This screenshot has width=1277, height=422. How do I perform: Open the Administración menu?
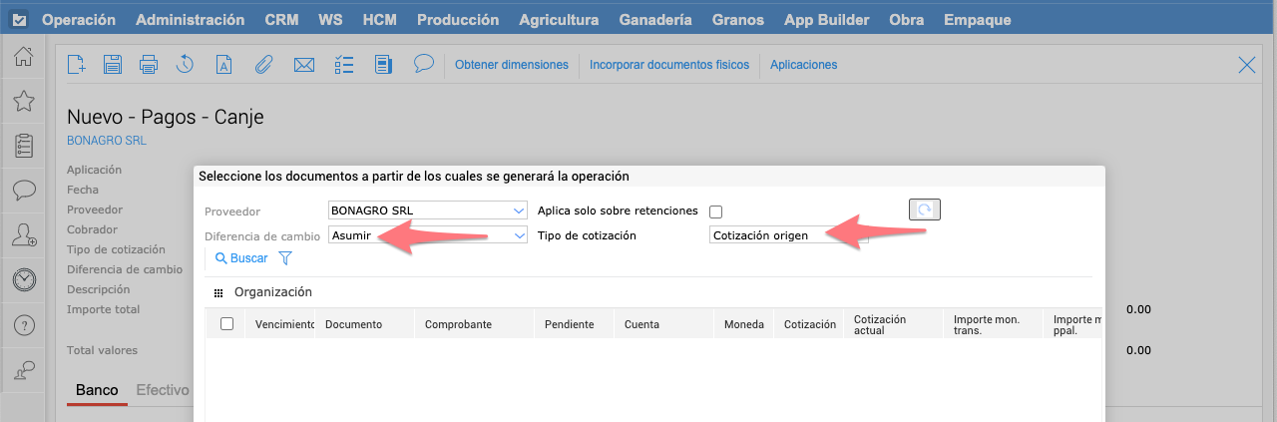pyautogui.click(x=190, y=19)
